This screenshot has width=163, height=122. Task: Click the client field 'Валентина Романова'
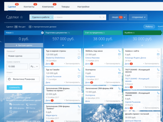coord(23,79)
